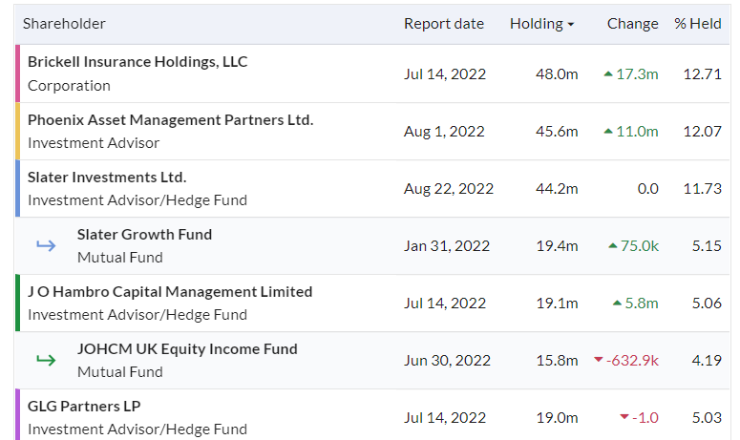Select the Corporation type label under Brickell
Image resolution: width=740 pixels, height=440 pixels.
pos(69,86)
